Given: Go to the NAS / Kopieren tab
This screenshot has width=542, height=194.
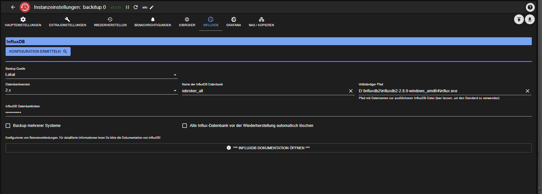Looking at the screenshot, I should click(x=261, y=22).
